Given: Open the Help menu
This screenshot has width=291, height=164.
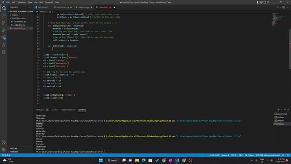Looking at the screenshot, I should click(x=57, y=2).
